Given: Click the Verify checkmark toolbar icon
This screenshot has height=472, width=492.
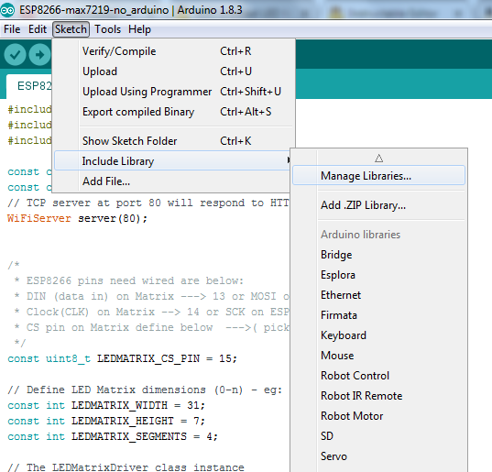Looking at the screenshot, I should [x=15, y=55].
